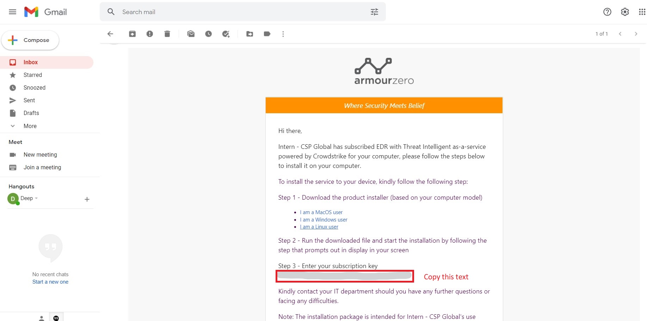Mark the email as unread
The image size is (647, 321).
point(191,34)
